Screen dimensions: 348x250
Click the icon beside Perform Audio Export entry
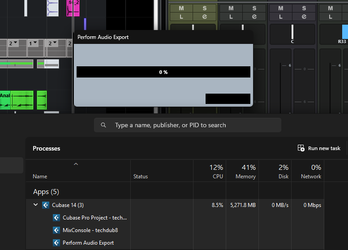56,243
